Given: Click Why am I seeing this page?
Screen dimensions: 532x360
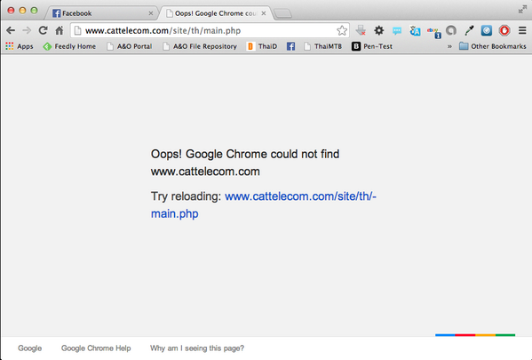Looking at the screenshot, I should point(197,348).
